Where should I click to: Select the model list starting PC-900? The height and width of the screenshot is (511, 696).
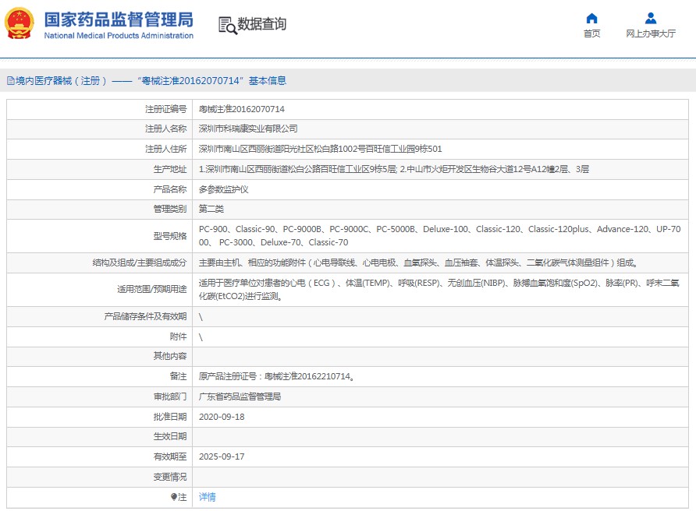tap(439, 236)
